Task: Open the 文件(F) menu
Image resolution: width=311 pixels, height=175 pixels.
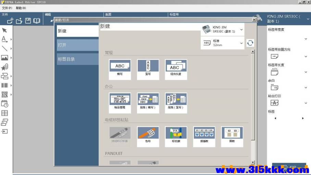Action: pyautogui.click(x=7, y=8)
